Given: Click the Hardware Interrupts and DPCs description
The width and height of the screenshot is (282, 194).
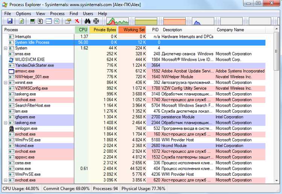Looking at the screenshot, I should pos(187,37).
